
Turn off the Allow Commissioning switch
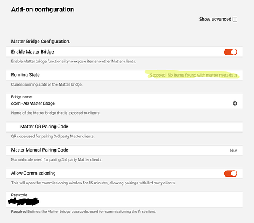point(231,174)
